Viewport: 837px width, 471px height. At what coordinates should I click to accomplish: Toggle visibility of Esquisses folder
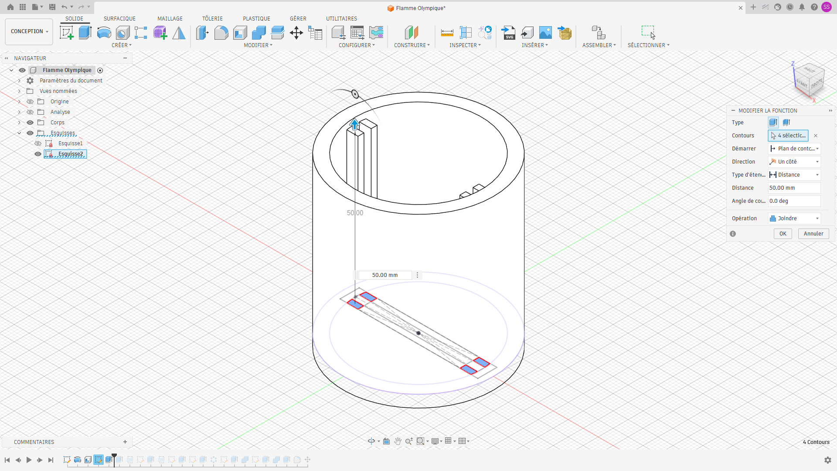30,133
